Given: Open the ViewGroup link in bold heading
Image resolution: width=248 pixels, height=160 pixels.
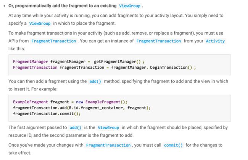Looking at the screenshot, I should coord(130,6).
